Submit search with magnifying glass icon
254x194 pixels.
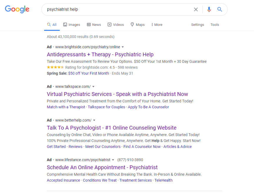(x=220, y=9)
